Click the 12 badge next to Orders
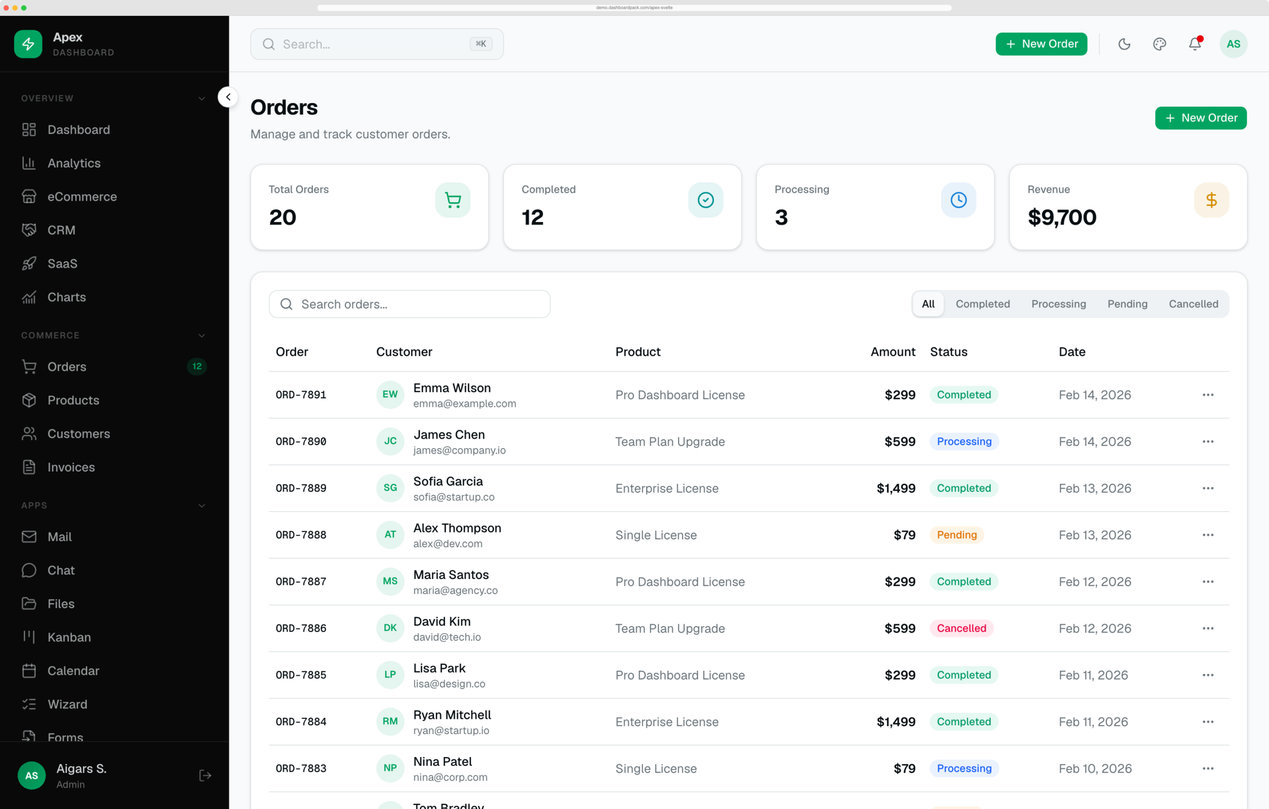The image size is (1269, 809). point(197,367)
